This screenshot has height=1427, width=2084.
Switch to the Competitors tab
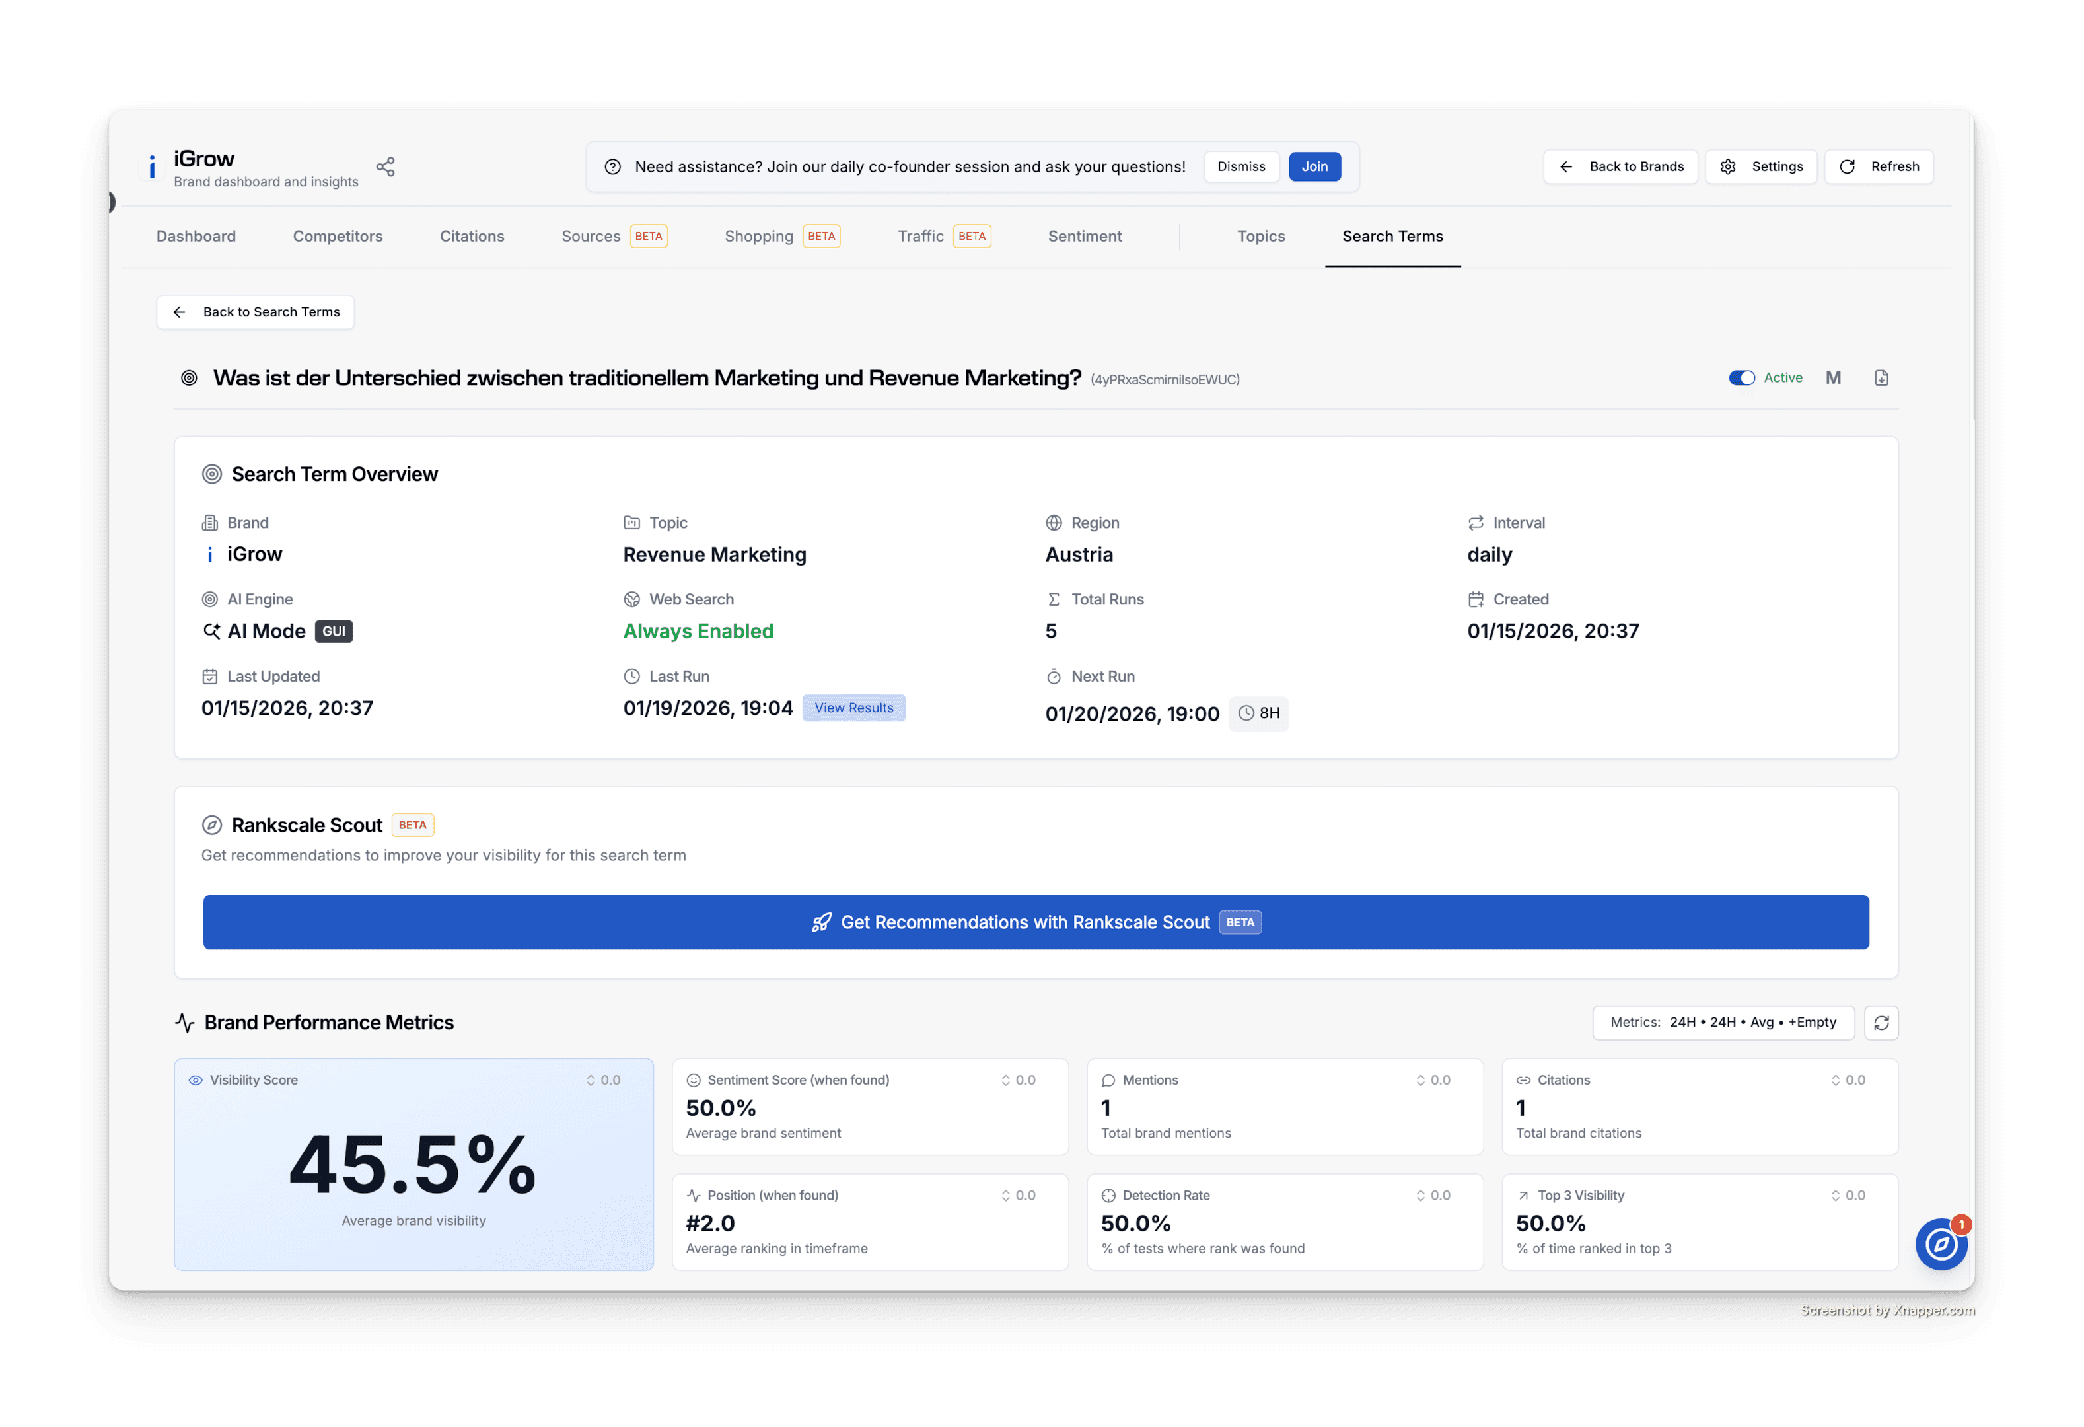tap(337, 236)
